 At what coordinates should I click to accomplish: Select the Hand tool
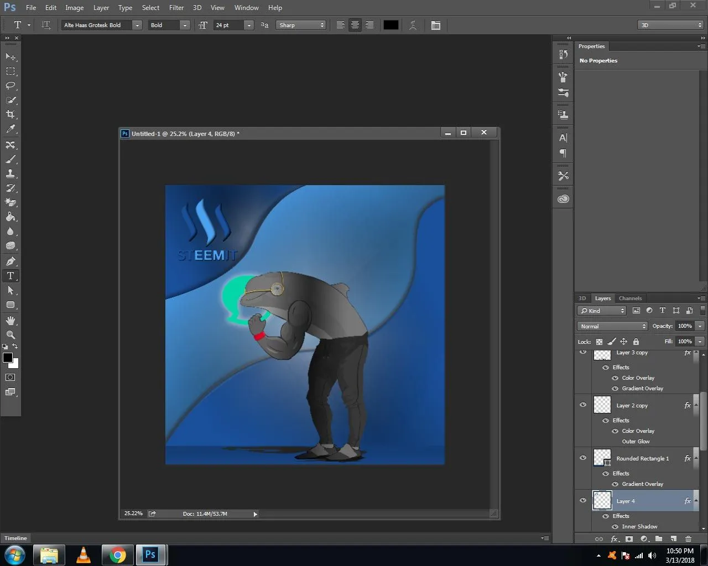pos(11,321)
